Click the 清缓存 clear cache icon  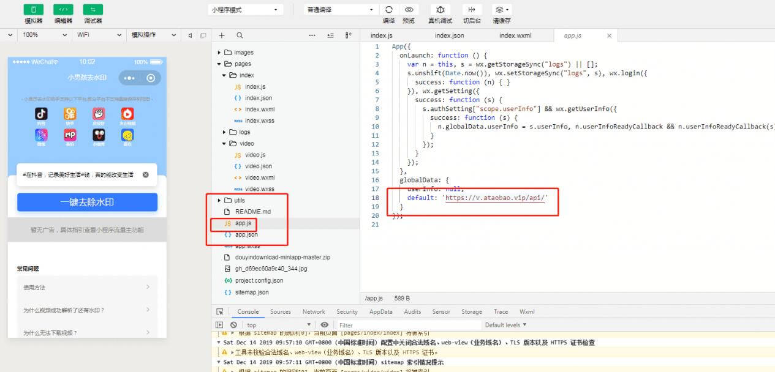tap(502, 10)
